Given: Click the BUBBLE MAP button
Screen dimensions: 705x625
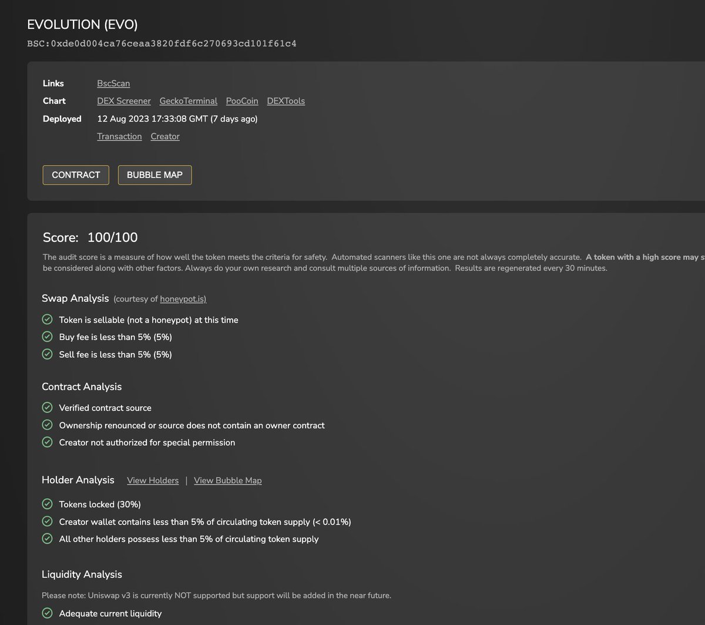Looking at the screenshot, I should (x=155, y=175).
